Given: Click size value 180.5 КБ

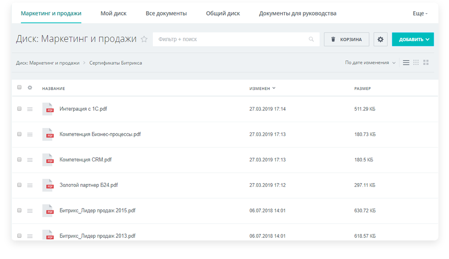Looking at the screenshot, I should [364, 160].
